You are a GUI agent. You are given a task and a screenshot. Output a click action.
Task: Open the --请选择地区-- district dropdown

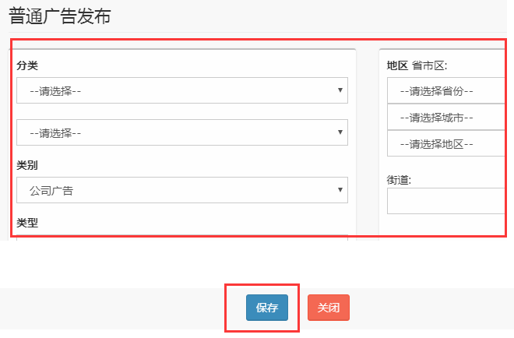445,144
